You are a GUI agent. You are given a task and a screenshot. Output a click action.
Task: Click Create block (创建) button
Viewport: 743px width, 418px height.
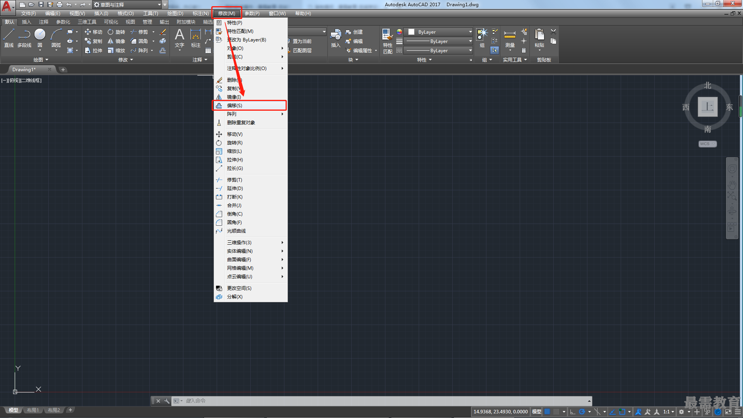click(x=354, y=32)
